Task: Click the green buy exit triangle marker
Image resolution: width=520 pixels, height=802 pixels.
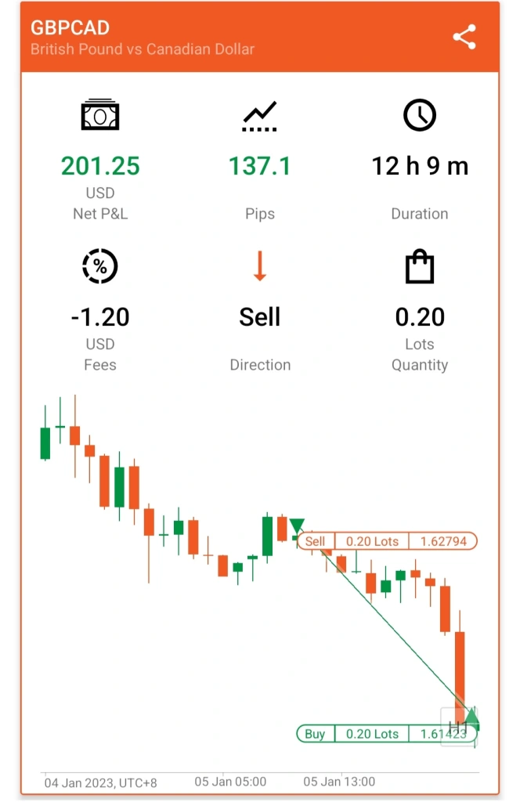Action: pos(471,719)
